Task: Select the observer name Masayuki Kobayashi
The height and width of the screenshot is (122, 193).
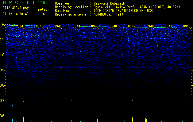Action: tap(110, 3)
